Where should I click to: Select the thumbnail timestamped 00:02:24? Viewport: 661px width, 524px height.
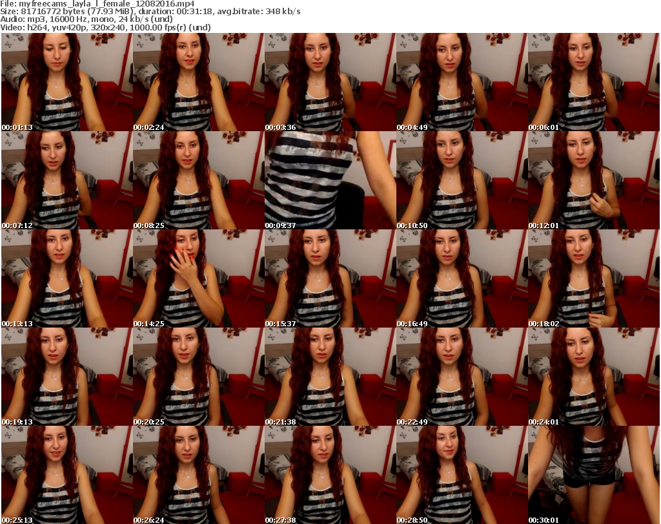pos(199,82)
